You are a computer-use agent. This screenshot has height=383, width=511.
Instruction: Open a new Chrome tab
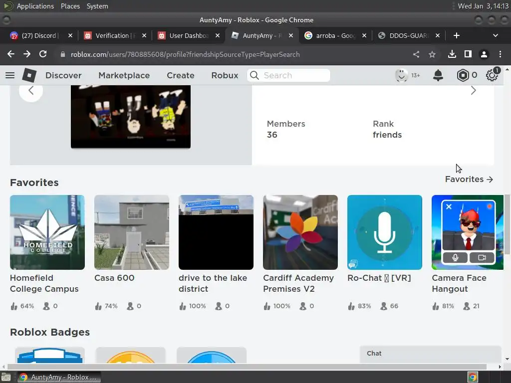(457, 35)
